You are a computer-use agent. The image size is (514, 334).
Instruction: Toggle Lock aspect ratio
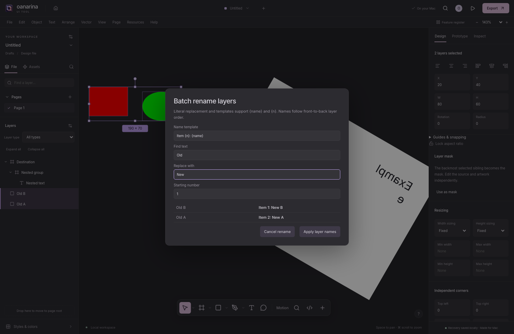446,144
